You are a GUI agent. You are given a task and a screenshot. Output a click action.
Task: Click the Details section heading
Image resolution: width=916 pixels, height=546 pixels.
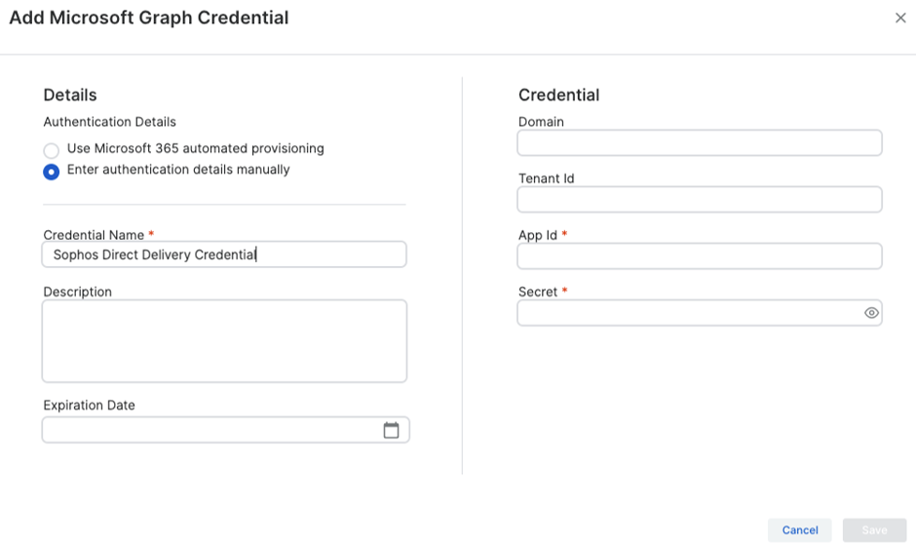point(70,95)
